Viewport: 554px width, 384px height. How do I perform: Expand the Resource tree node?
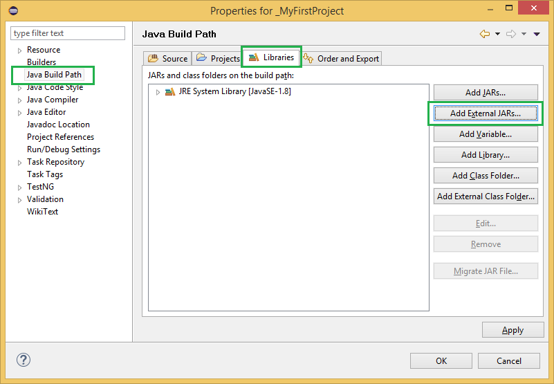pos(20,51)
